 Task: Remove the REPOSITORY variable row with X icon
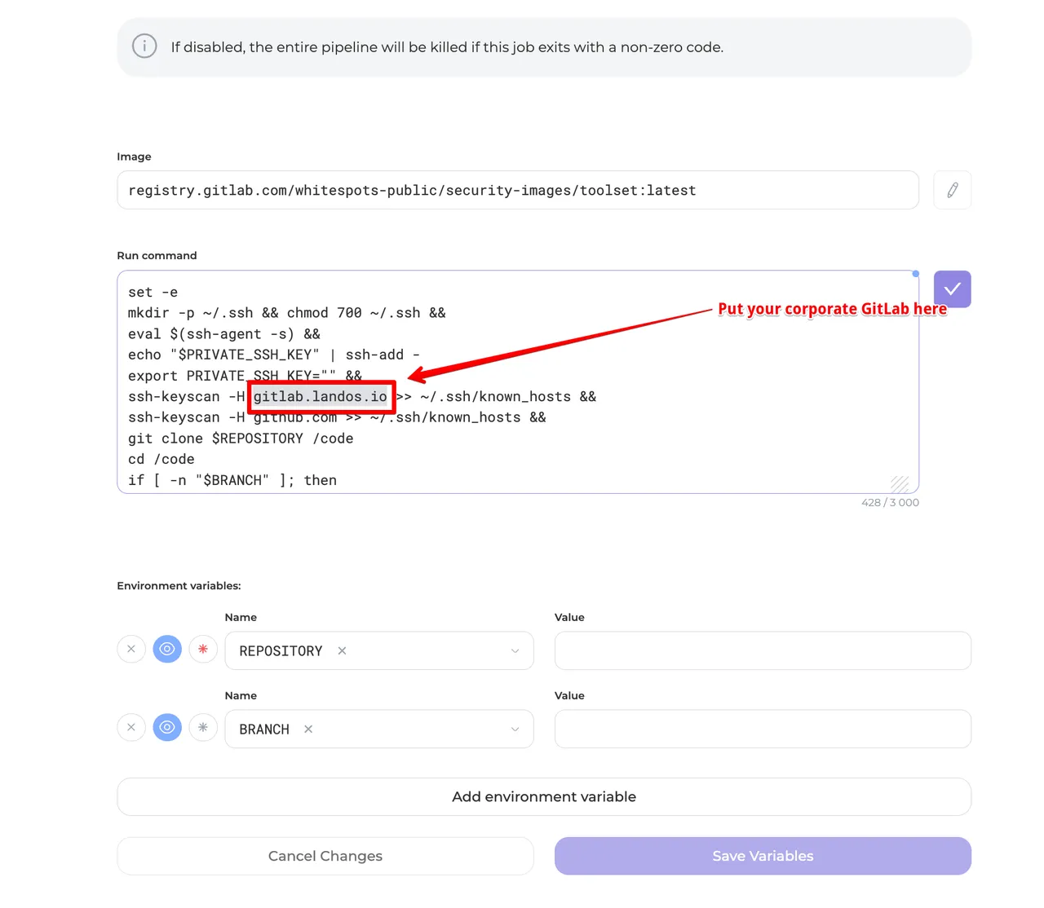click(x=131, y=649)
